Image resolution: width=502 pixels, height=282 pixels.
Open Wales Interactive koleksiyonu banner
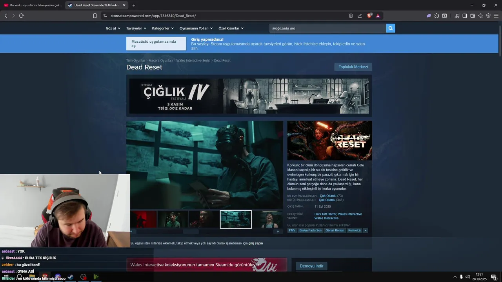coord(207,265)
